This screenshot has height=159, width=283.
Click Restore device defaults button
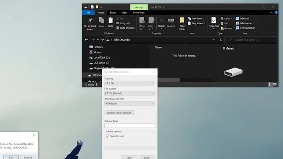119,113
